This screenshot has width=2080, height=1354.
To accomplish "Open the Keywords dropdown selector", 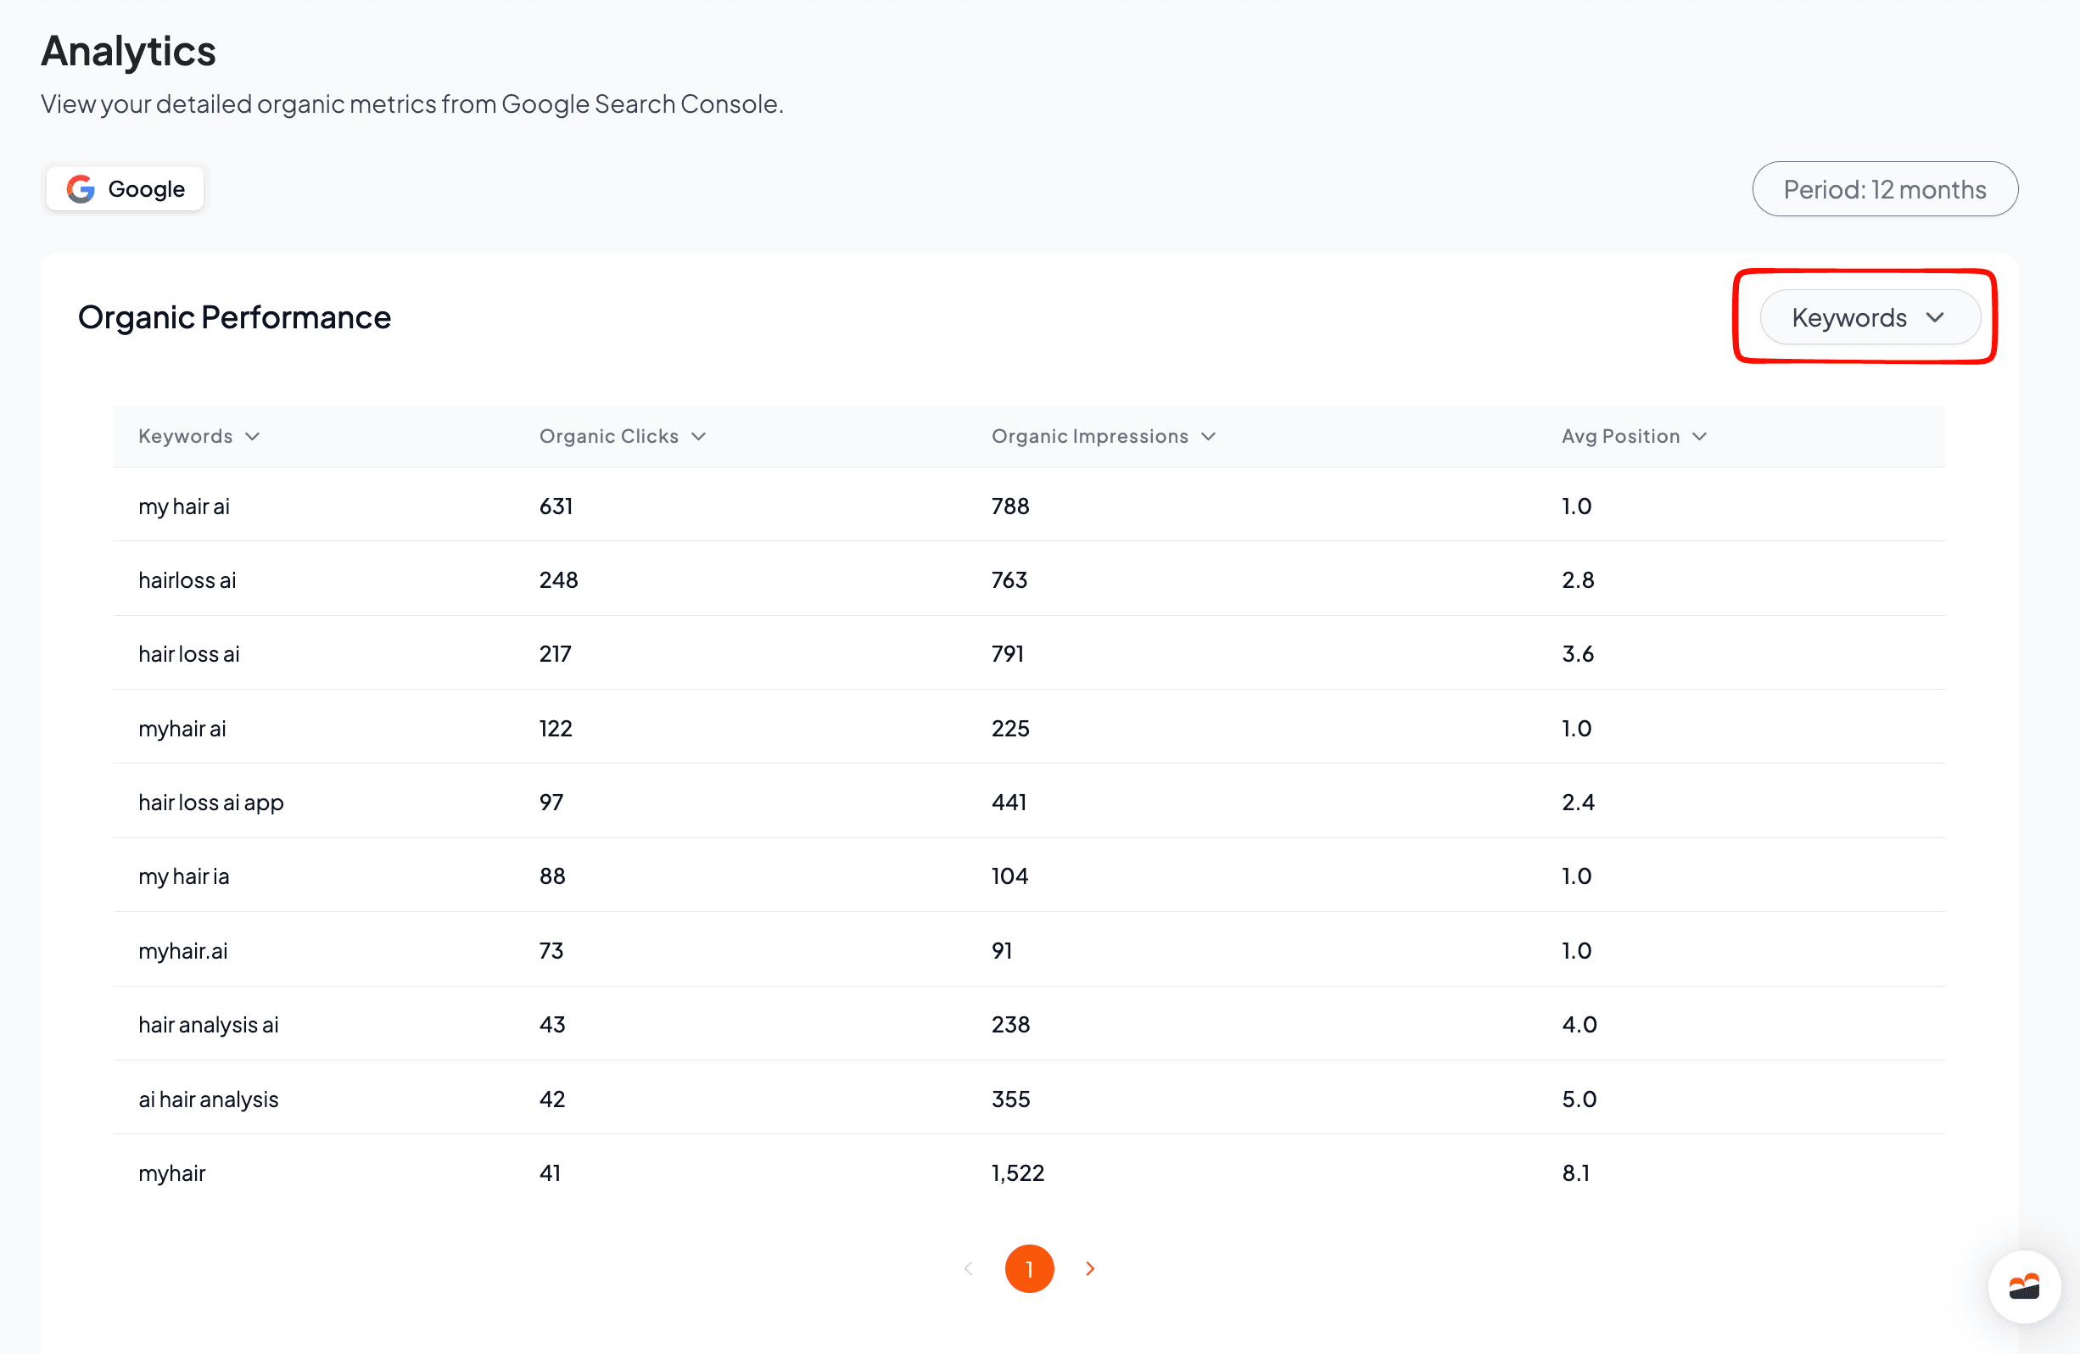I will 1870,316.
